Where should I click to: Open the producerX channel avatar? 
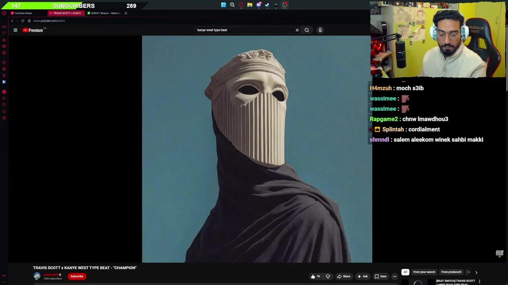(37, 276)
